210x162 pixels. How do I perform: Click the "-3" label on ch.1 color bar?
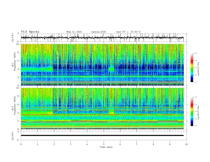[196, 53]
